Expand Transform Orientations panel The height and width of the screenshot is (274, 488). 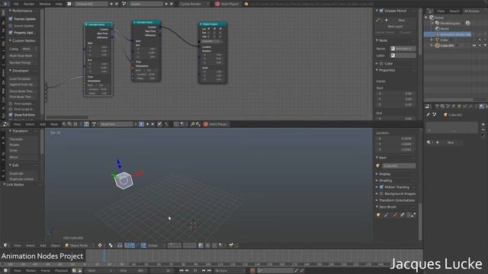[377, 200]
